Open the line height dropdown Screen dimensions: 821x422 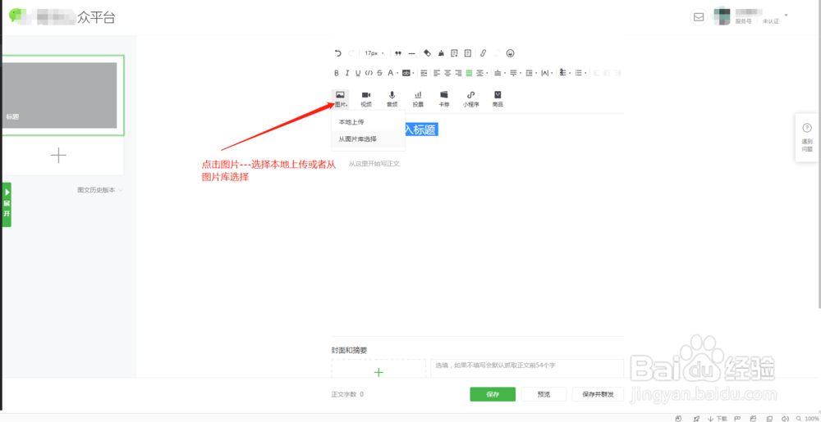(x=532, y=73)
